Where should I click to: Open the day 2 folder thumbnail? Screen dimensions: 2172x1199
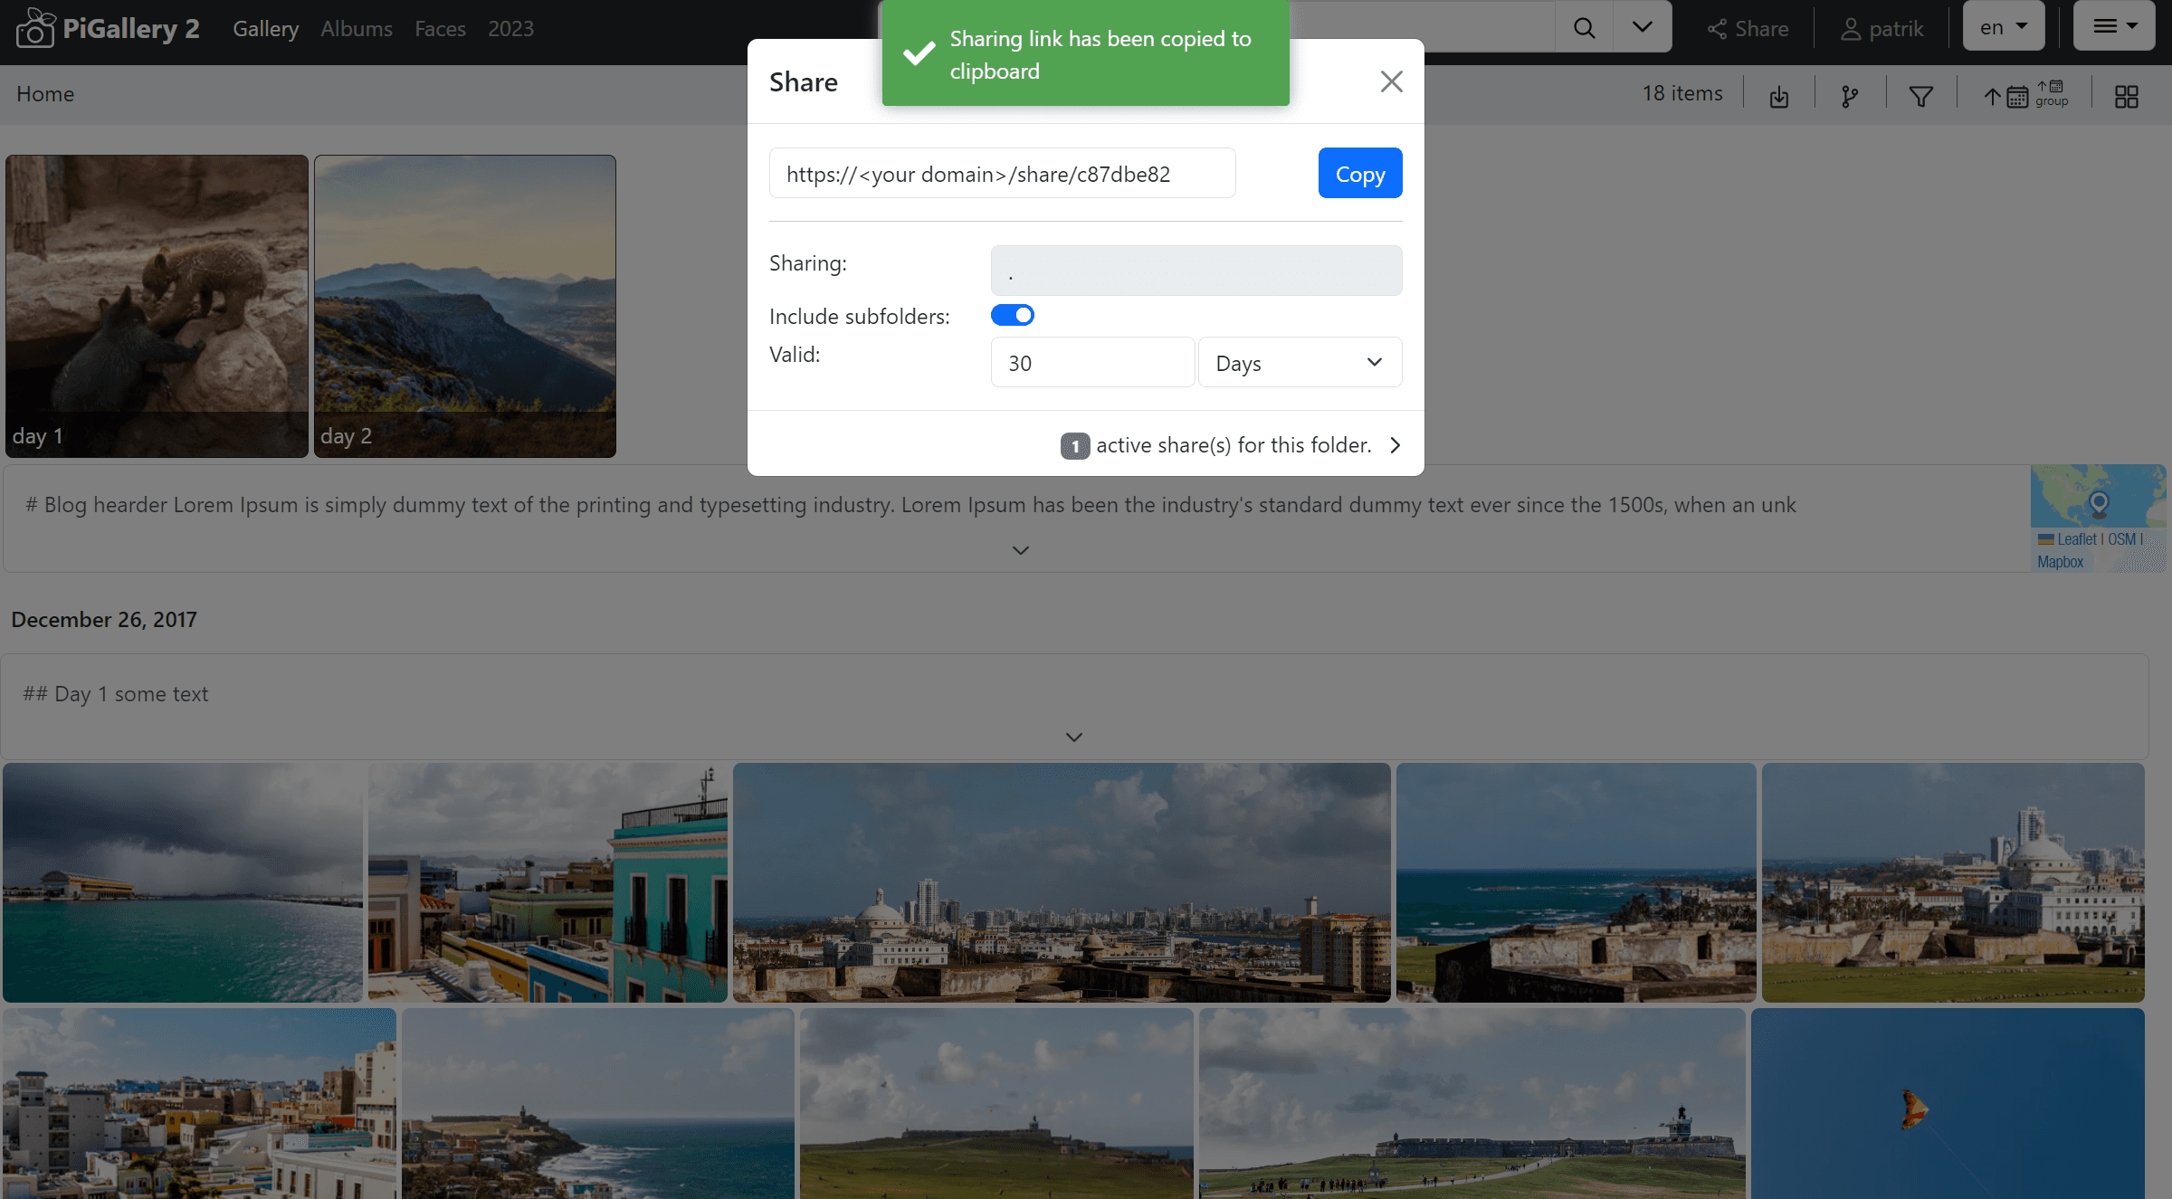tap(465, 305)
